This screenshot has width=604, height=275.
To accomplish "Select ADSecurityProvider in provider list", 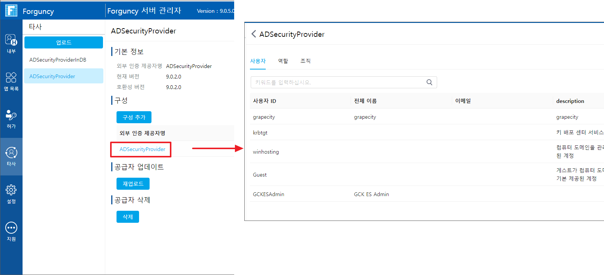I will coord(64,76).
